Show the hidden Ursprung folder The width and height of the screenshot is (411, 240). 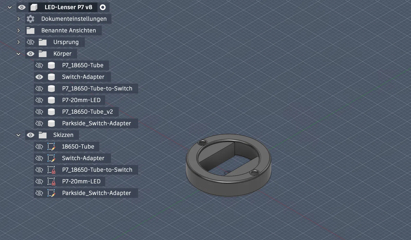(x=31, y=42)
